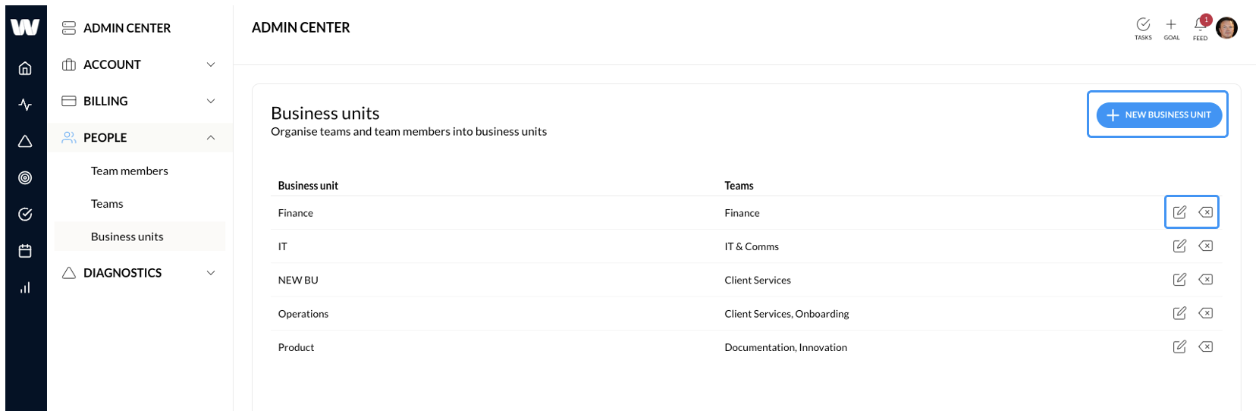Viewport: 1259px width, 420px height.
Task: Open the target goals icon in sidebar
Action: pyautogui.click(x=25, y=177)
